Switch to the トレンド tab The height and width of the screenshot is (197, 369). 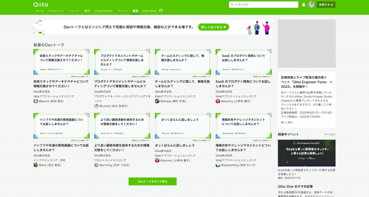(74, 11)
